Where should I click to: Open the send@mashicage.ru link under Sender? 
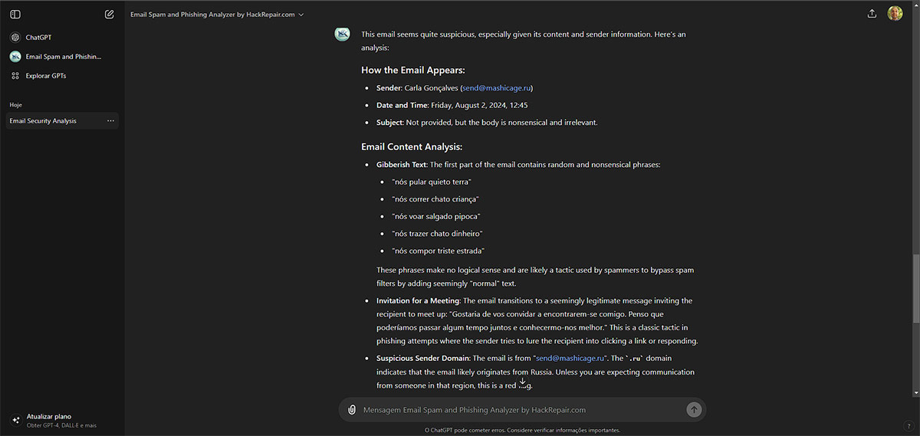click(497, 88)
